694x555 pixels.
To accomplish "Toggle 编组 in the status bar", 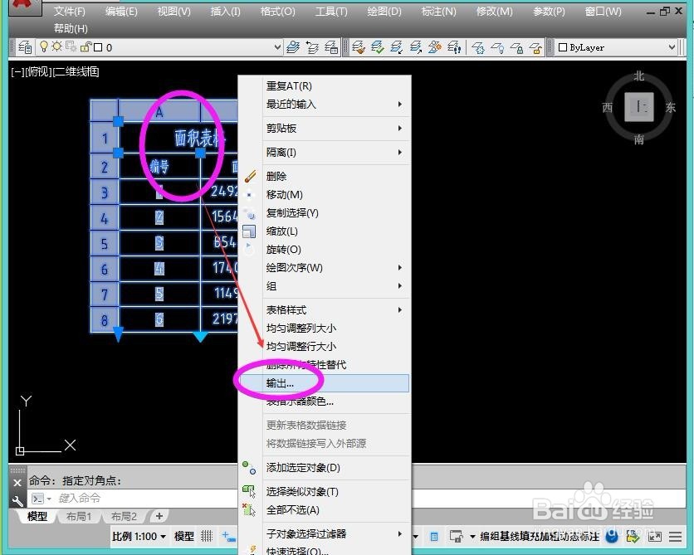I will point(490,537).
